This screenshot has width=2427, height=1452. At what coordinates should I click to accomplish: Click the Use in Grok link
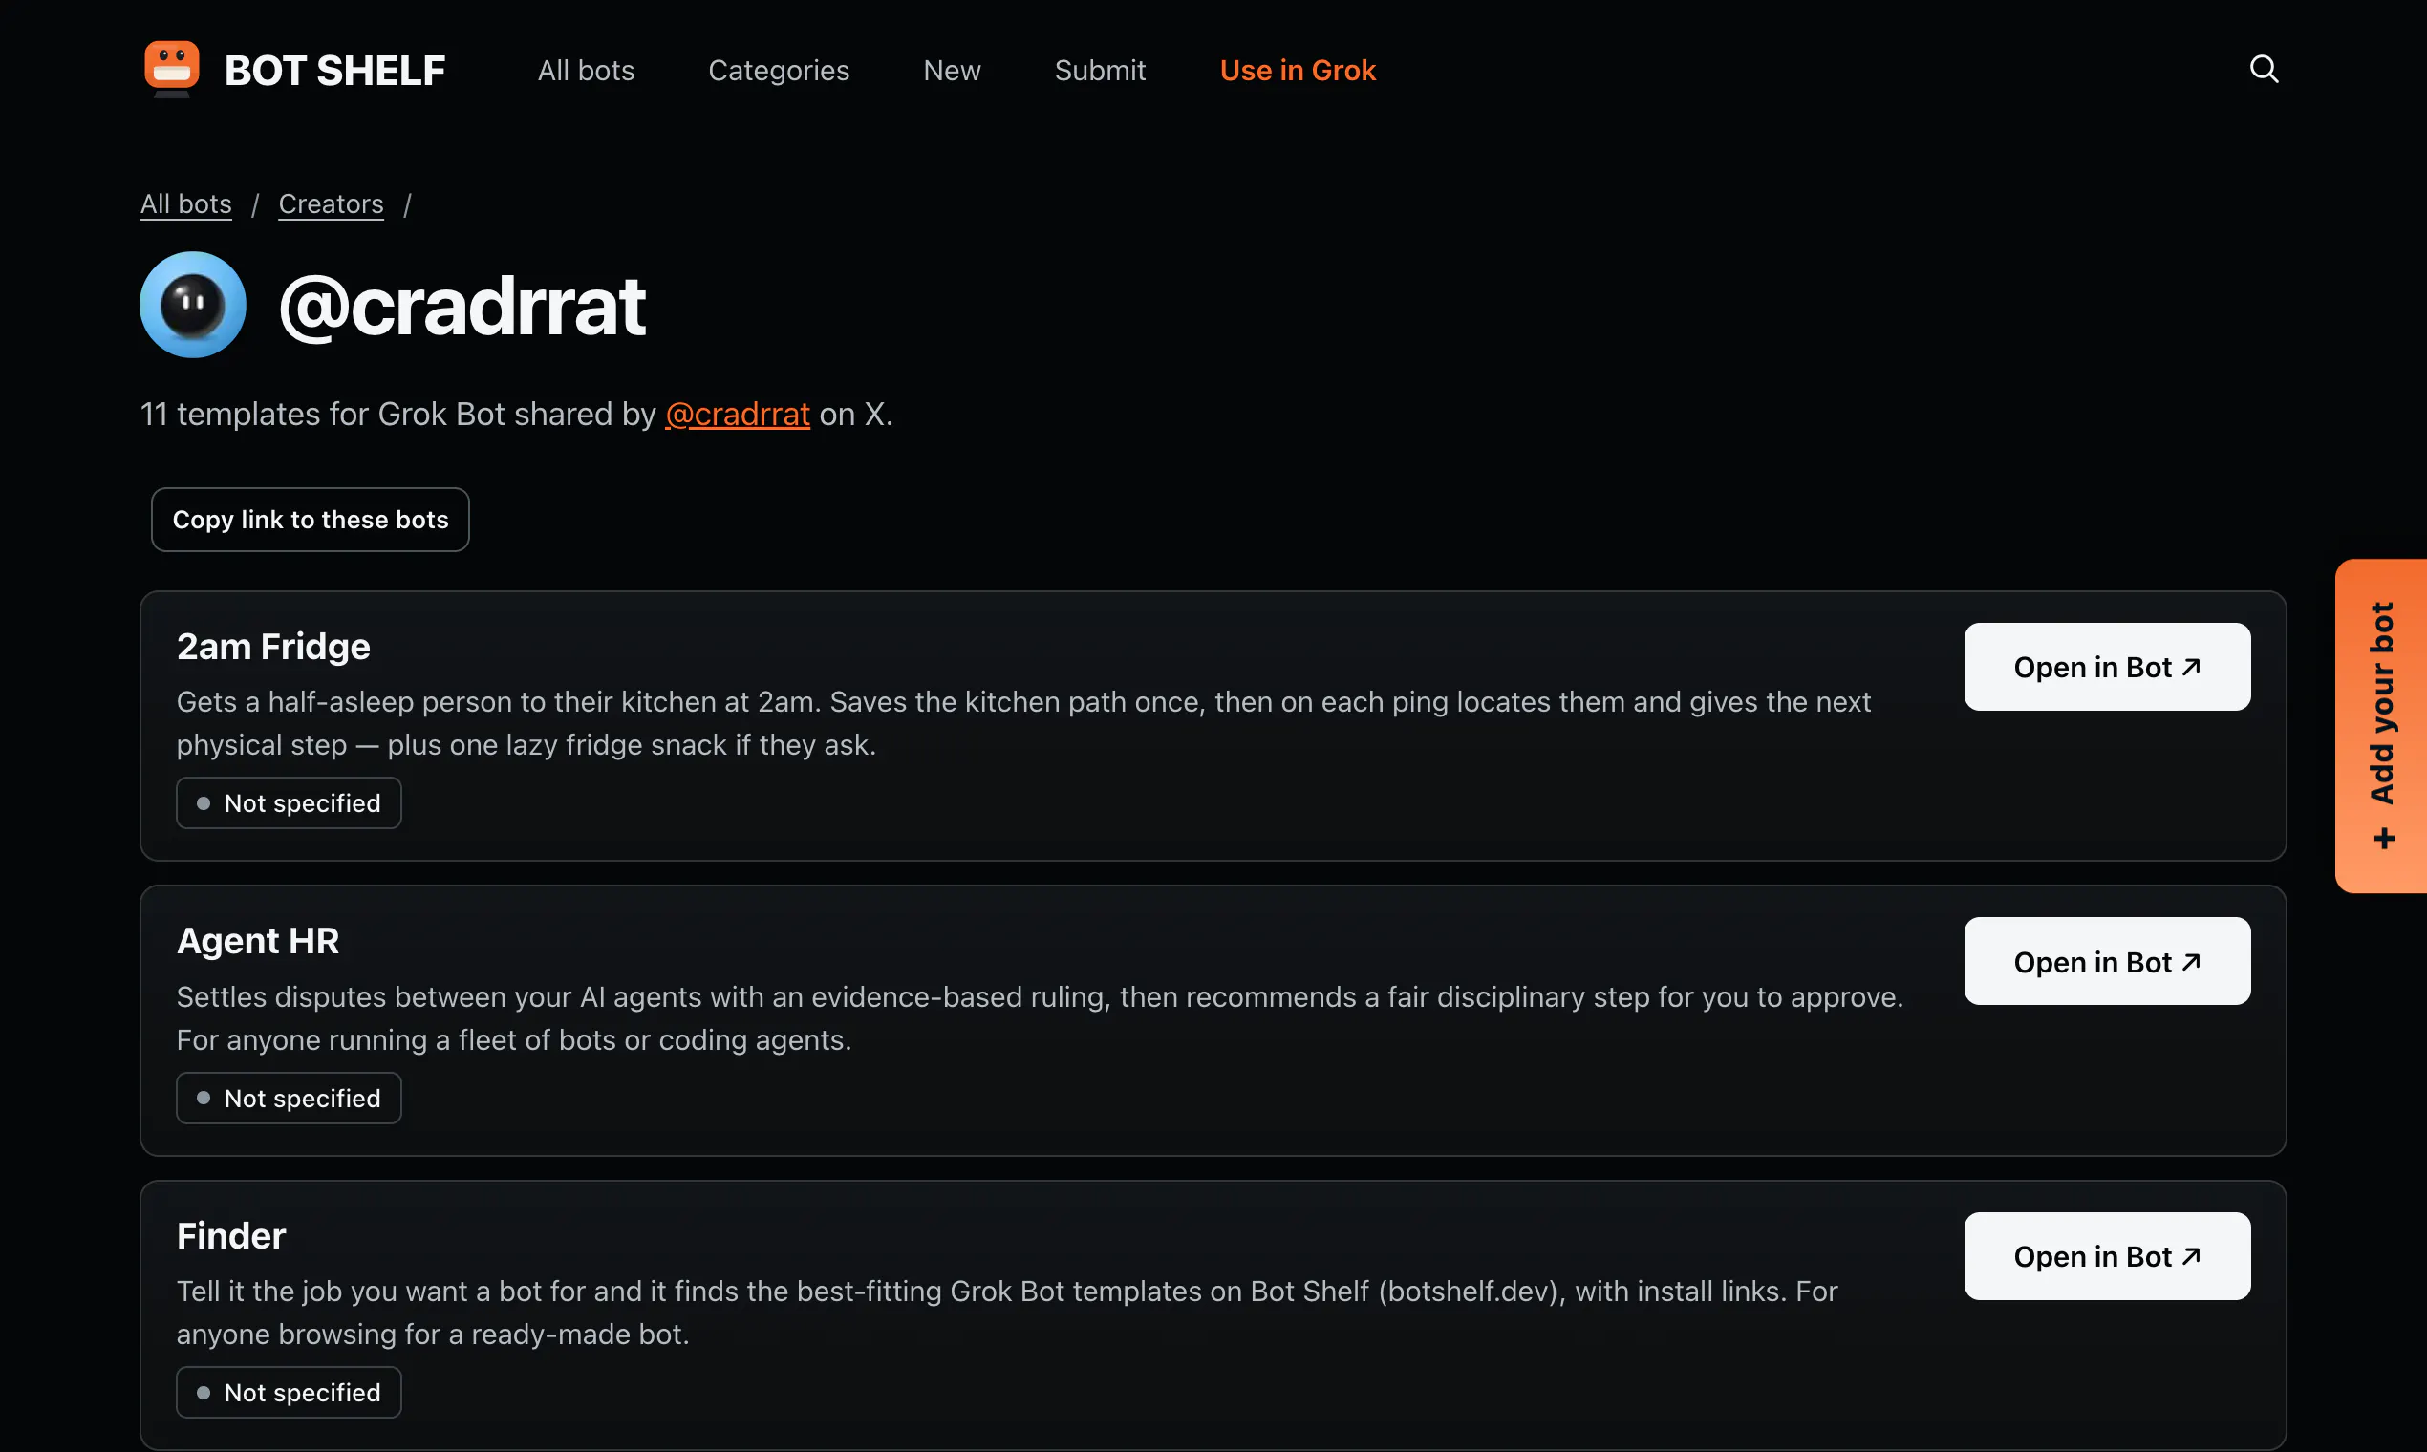click(1298, 71)
